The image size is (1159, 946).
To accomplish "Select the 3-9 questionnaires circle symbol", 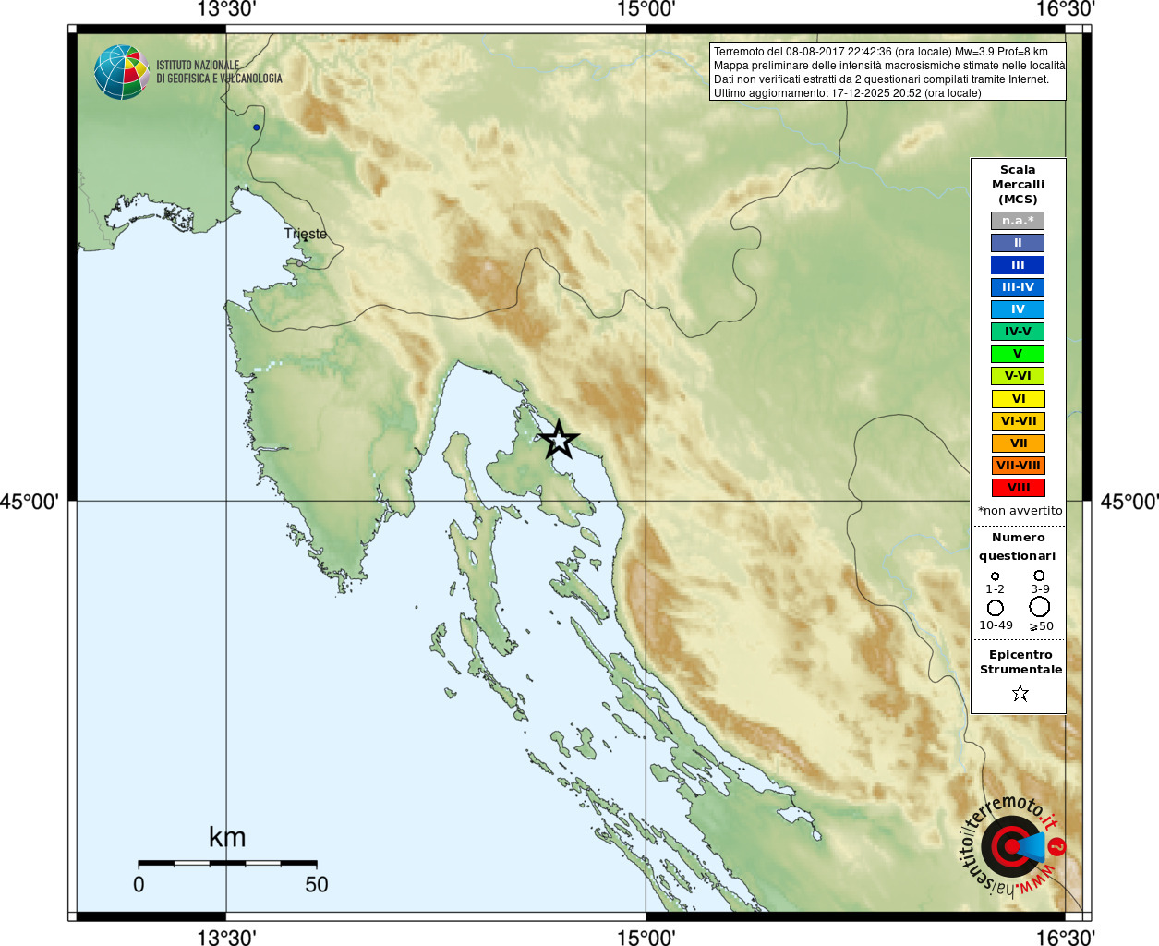I will 1039,576.
